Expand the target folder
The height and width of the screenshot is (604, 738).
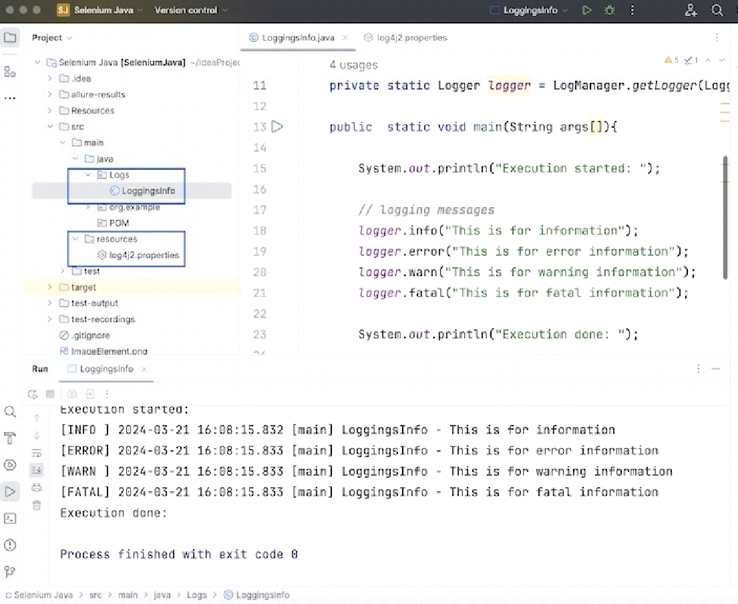tap(50, 287)
